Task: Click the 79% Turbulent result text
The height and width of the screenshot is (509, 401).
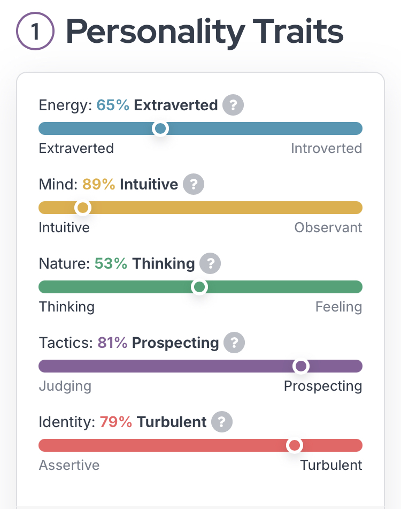Action: (x=153, y=422)
